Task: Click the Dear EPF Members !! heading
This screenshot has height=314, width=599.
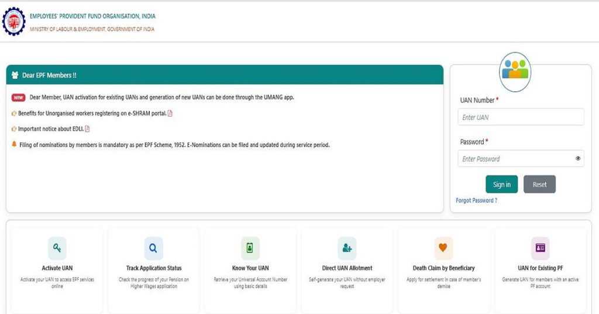Action: click(x=49, y=76)
